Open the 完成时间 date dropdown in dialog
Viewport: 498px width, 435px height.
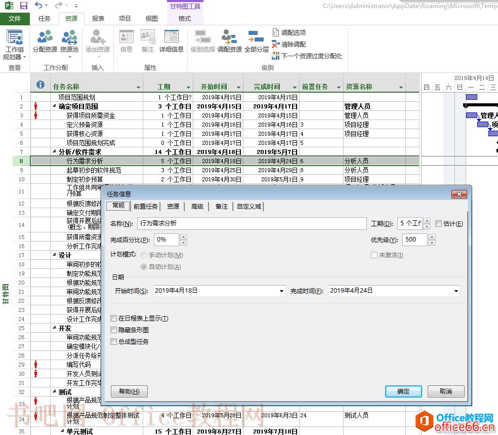click(456, 291)
